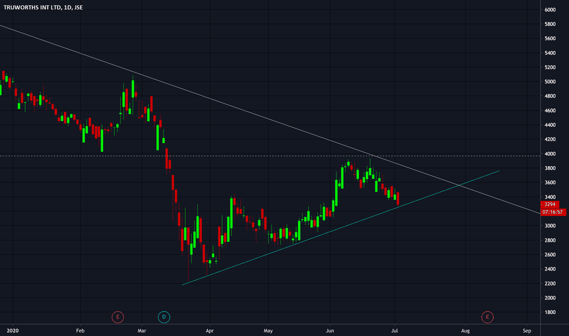Click the 2000 price axis label
The width and height of the screenshot is (569, 336).
click(549, 298)
